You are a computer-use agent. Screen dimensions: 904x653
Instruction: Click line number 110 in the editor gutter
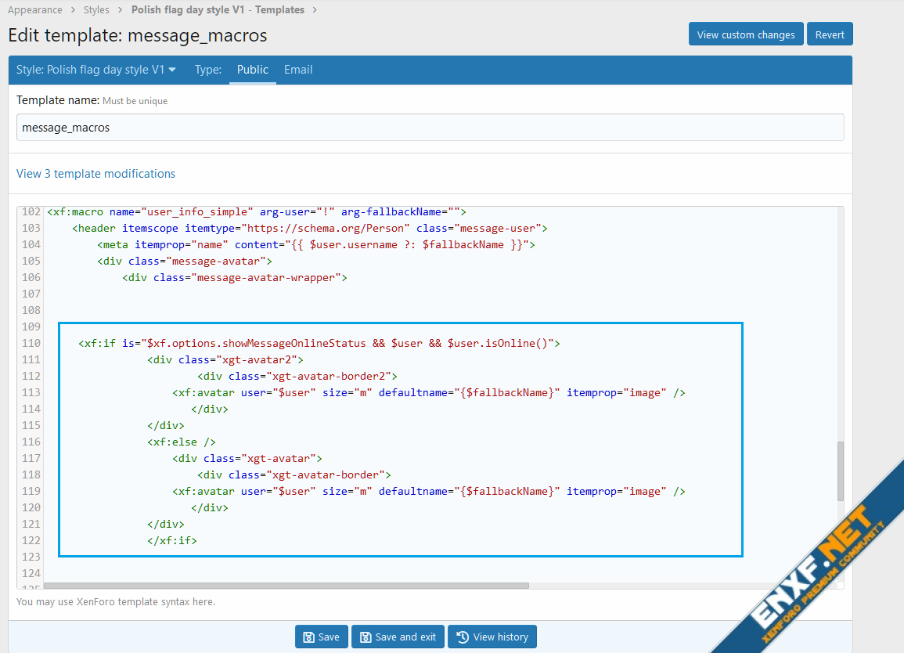click(x=31, y=343)
